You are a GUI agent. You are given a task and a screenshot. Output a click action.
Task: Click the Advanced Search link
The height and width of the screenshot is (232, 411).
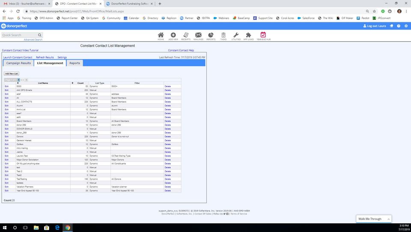[x=33, y=39]
